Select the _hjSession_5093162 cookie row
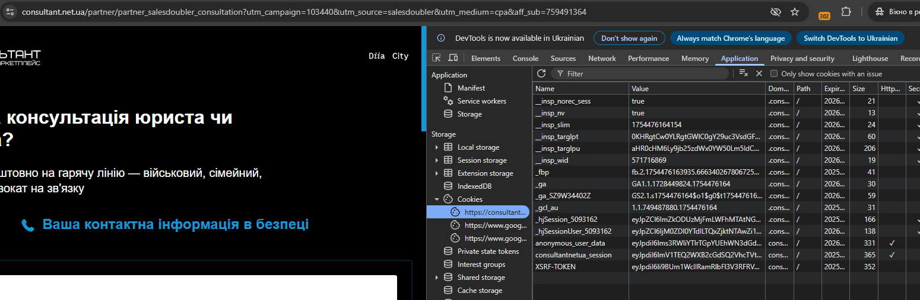The height and width of the screenshot is (300, 920). click(x=726, y=220)
